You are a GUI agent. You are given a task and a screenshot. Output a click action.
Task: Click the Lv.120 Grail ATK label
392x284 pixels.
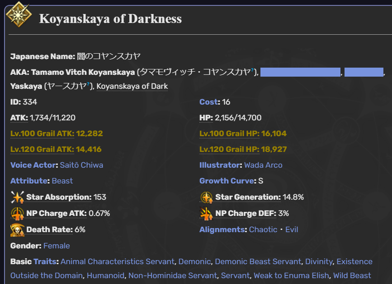pyautogui.click(x=42, y=149)
